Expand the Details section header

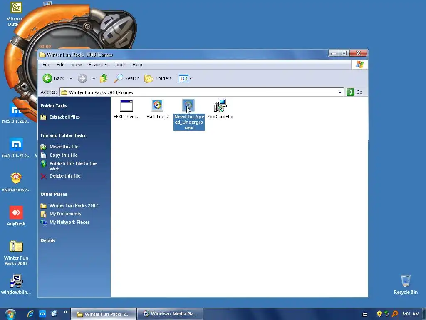pyautogui.click(x=48, y=240)
